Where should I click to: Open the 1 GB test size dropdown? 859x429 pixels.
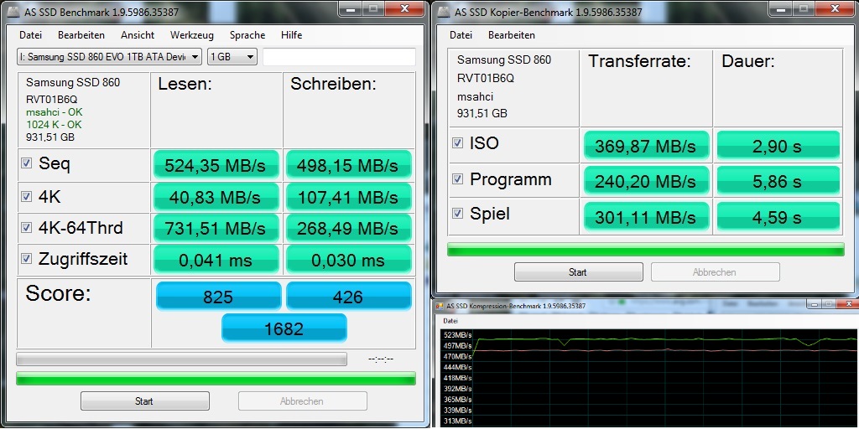(x=232, y=56)
